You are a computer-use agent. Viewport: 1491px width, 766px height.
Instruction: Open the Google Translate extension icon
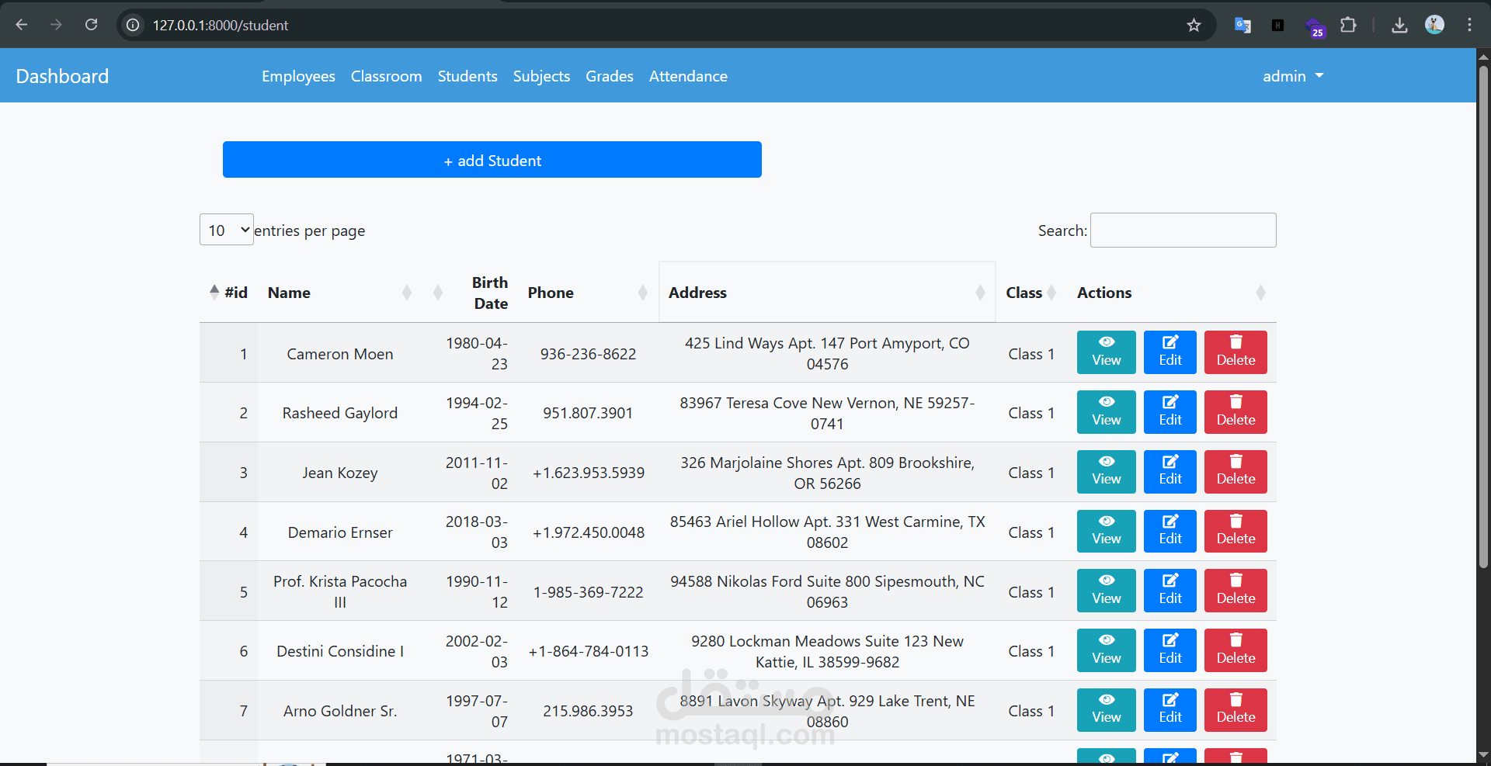(x=1242, y=25)
